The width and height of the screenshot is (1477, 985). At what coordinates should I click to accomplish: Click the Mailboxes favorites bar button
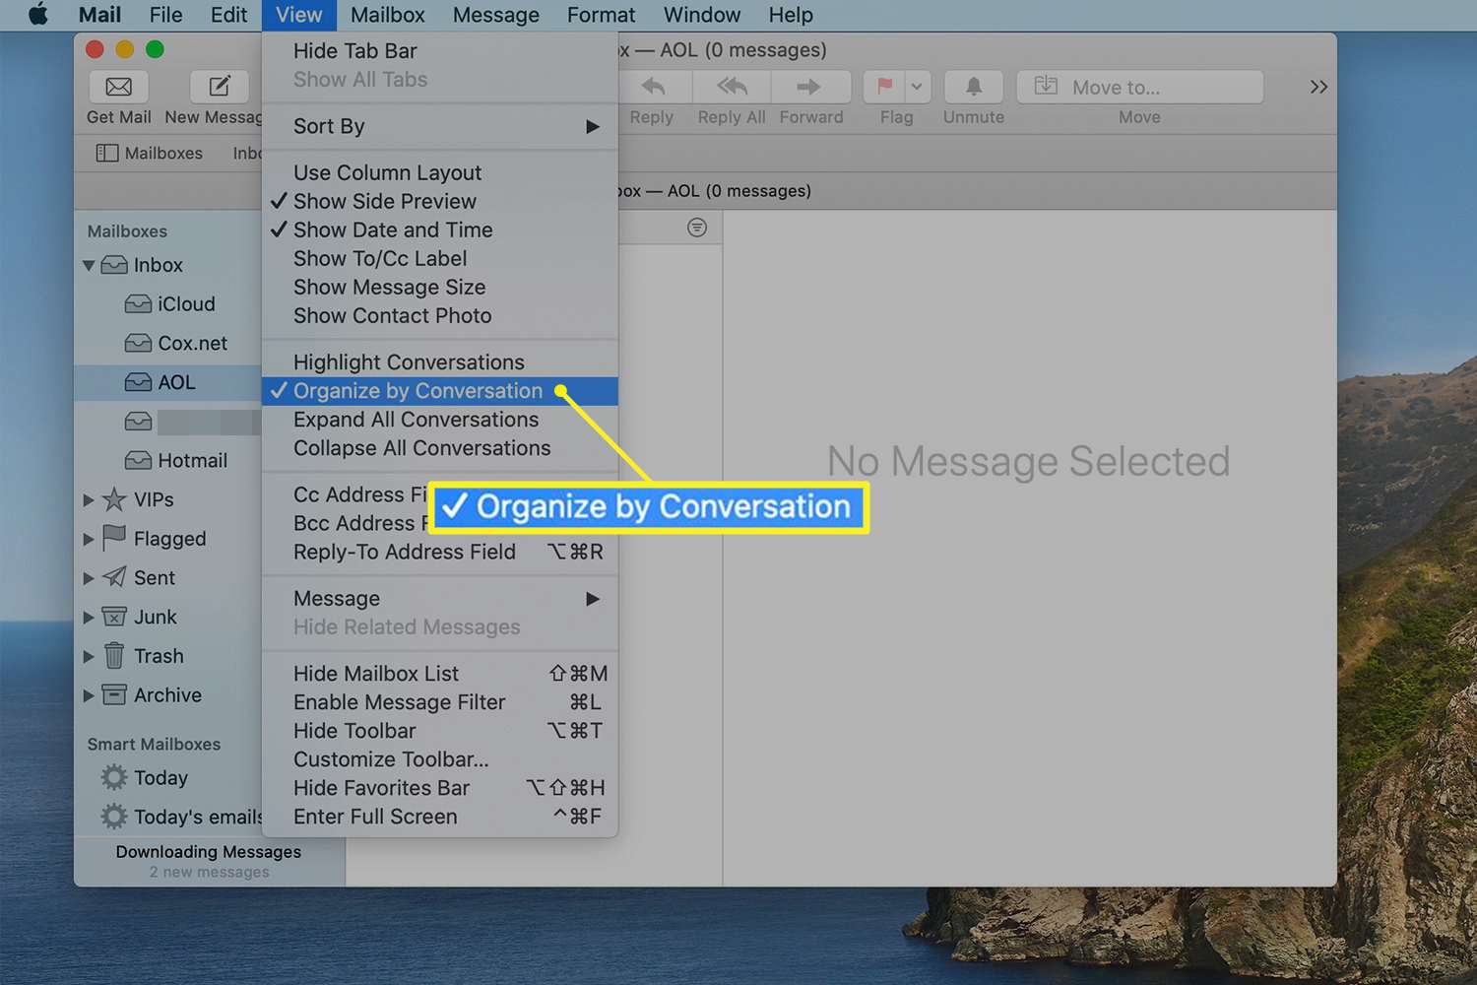pyautogui.click(x=150, y=153)
